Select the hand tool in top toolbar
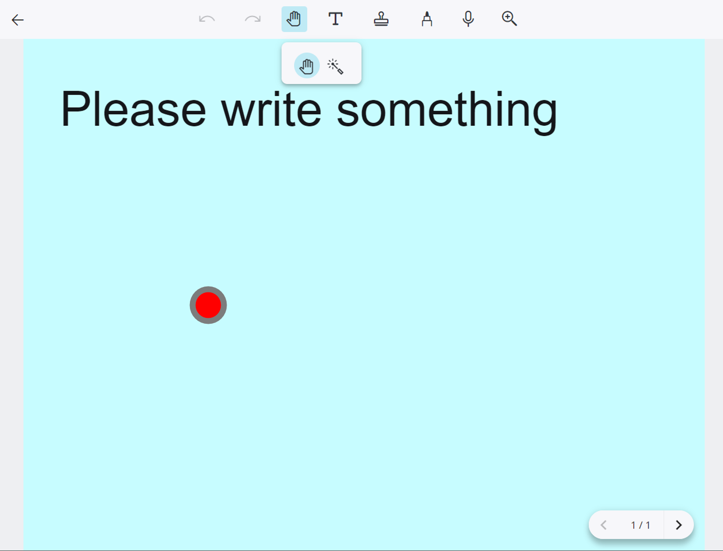The image size is (723, 551). tap(294, 19)
